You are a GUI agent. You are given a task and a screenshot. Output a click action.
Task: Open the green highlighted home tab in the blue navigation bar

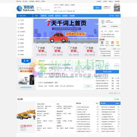[x=36, y=16]
